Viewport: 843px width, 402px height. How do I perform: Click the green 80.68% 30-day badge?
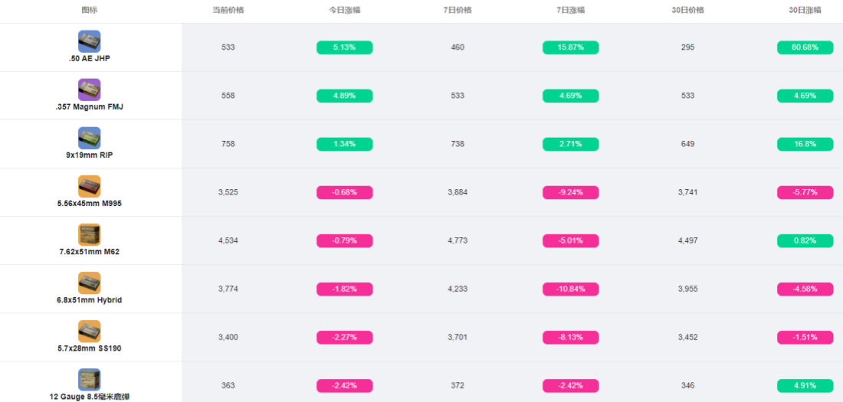805,47
